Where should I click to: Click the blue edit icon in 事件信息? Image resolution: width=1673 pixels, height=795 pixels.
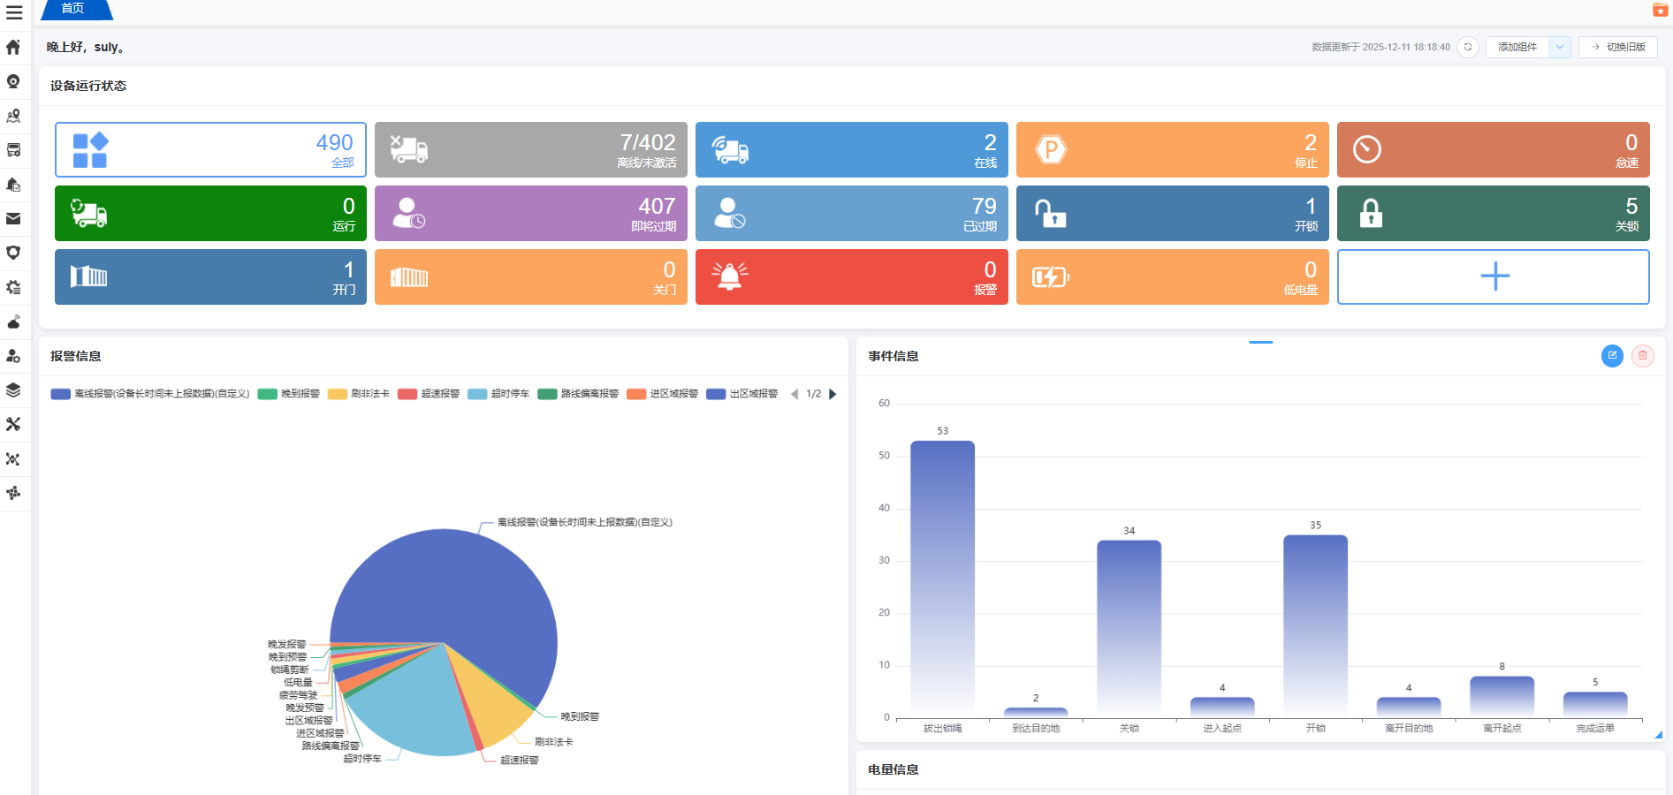[x=1612, y=356]
